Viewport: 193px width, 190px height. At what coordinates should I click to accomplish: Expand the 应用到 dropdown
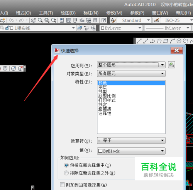click(x=163, y=65)
